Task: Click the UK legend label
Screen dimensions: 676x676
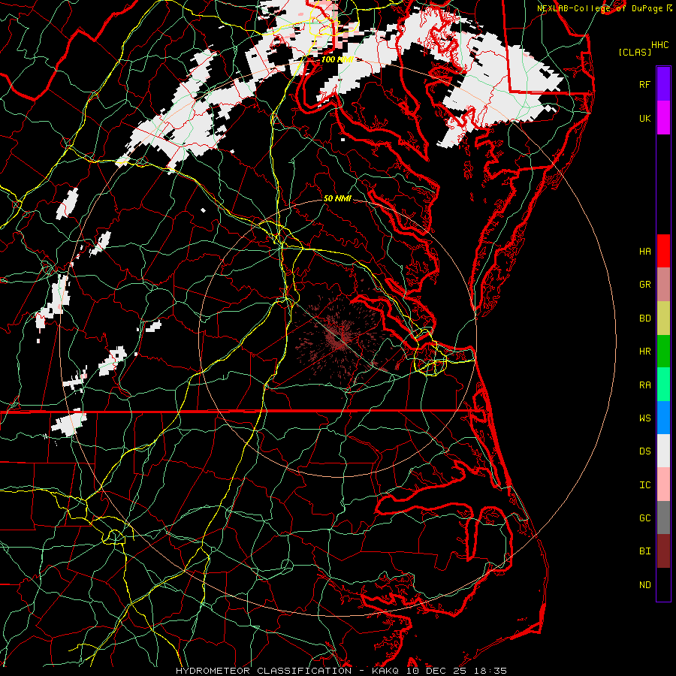Action: [645, 118]
